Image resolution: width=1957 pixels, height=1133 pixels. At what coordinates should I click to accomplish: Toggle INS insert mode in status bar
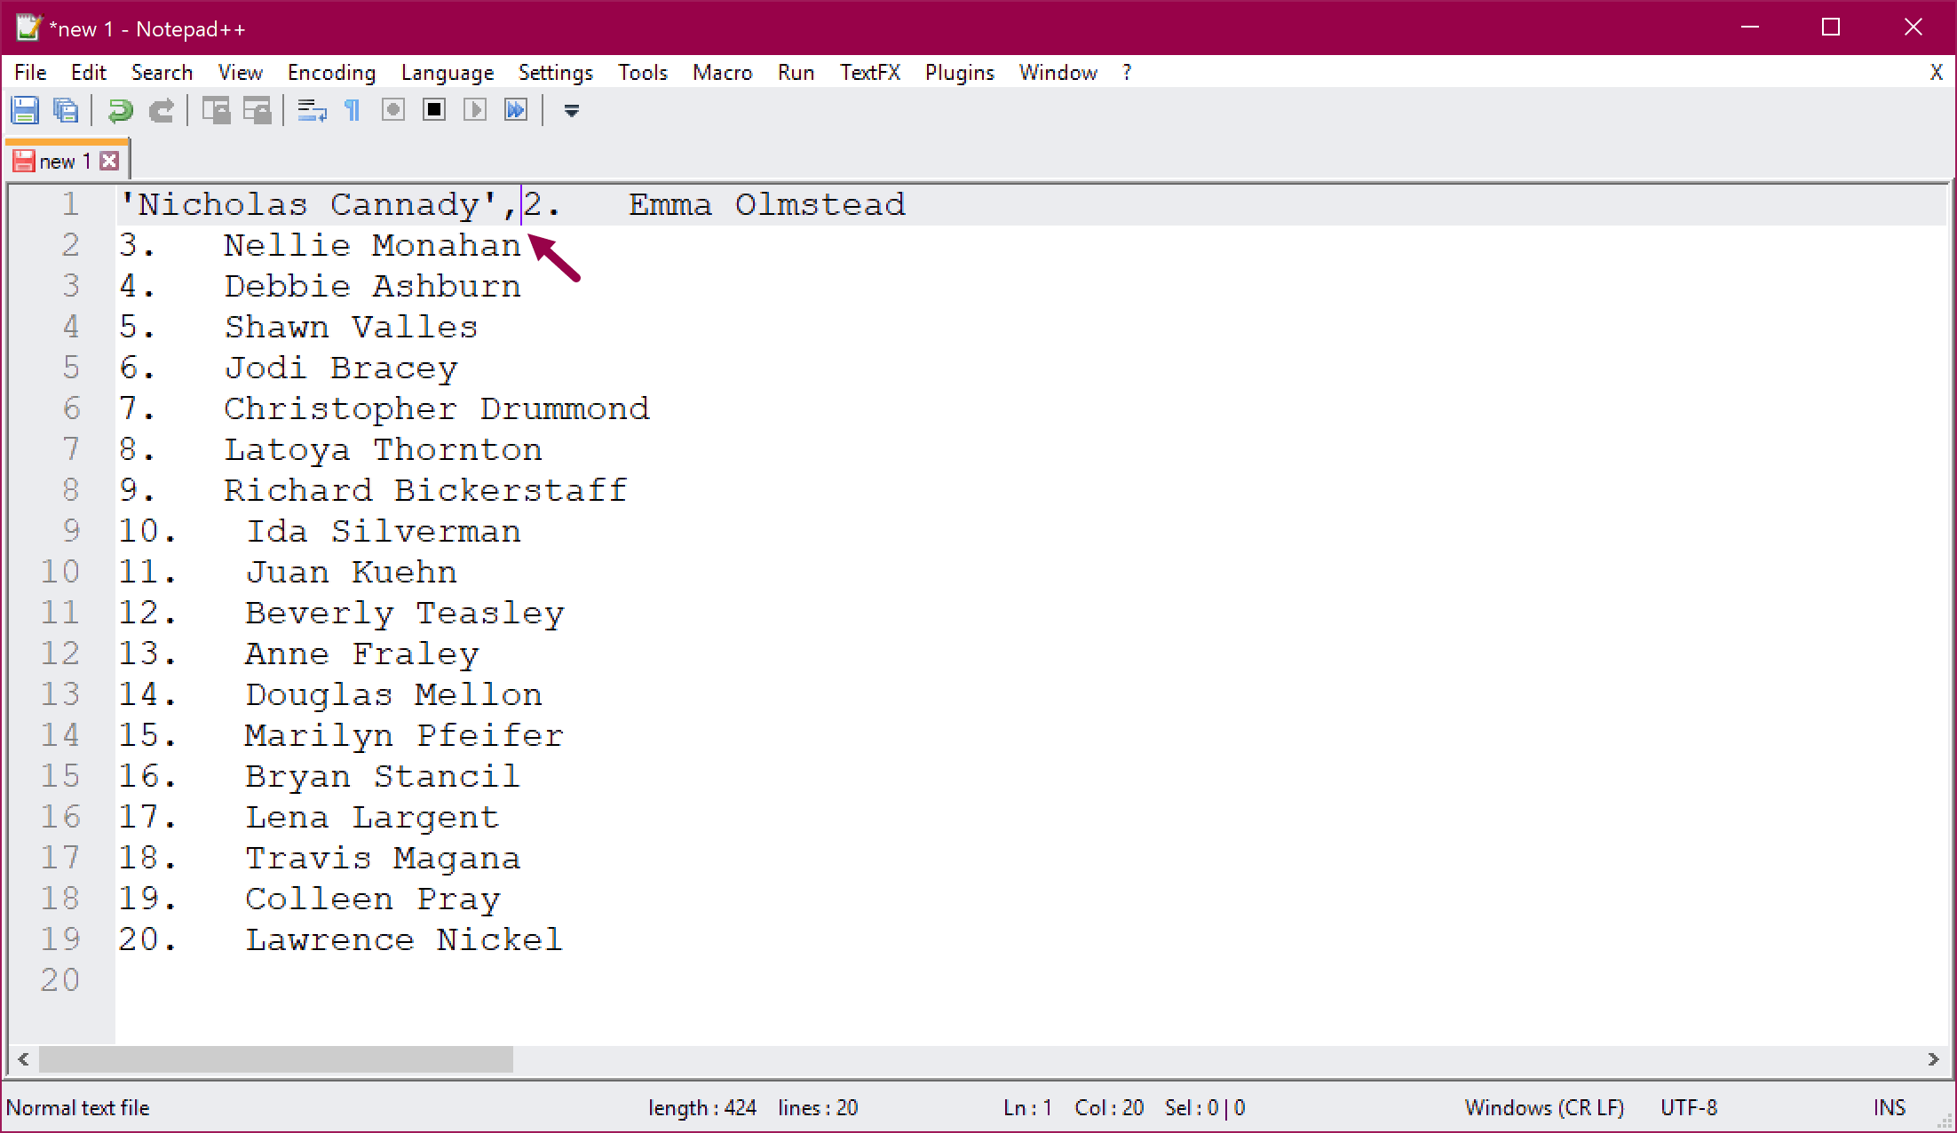1889,1107
